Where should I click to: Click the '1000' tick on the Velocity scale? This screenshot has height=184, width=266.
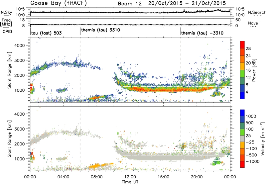click(251, 116)
